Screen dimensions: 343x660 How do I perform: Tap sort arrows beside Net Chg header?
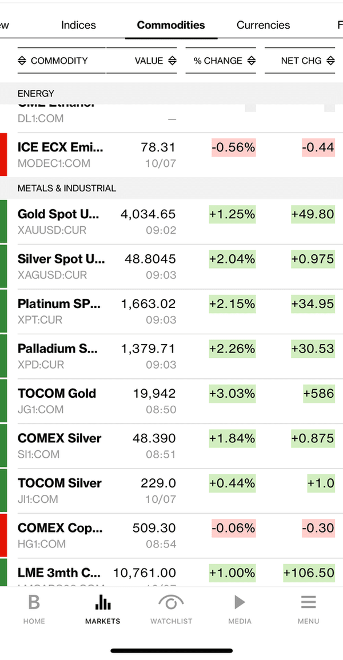pos(330,61)
